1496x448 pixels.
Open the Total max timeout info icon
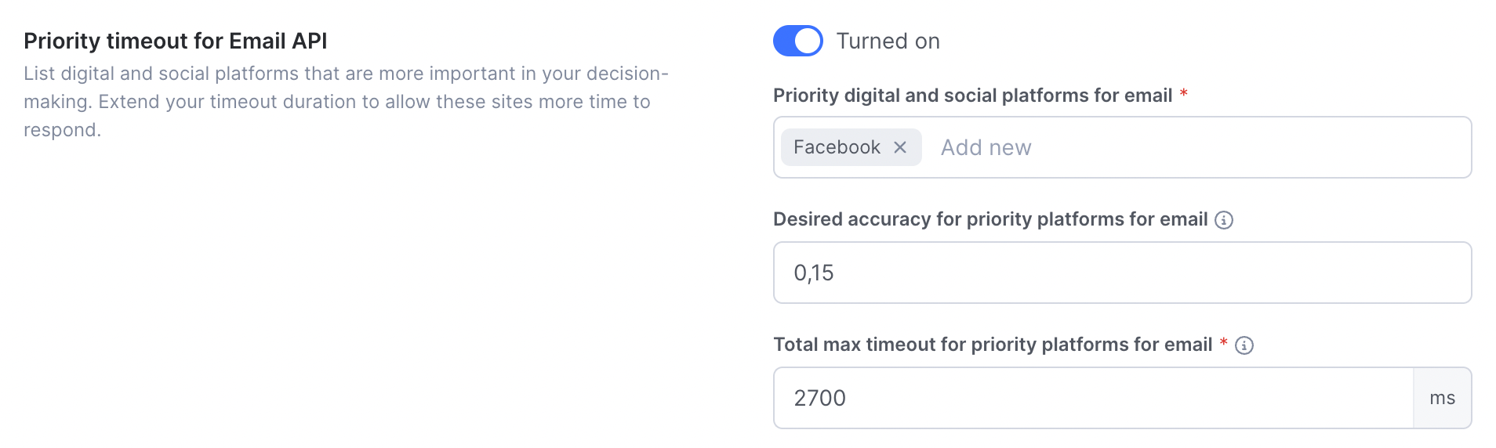click(1244, 345)
